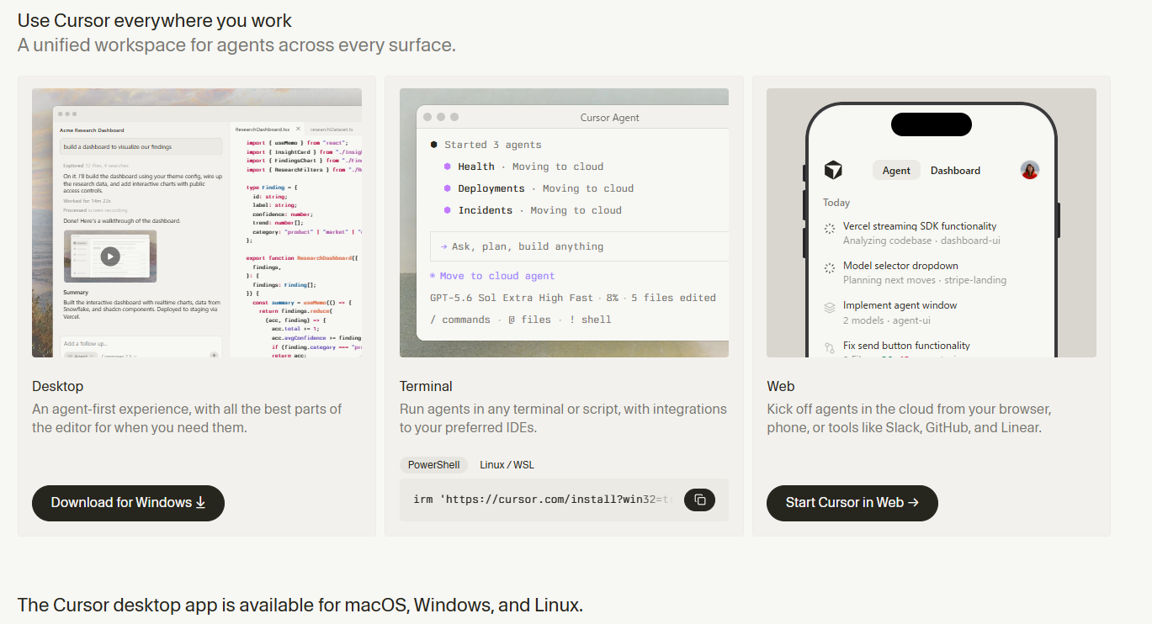Copy the install command with the copy icon
This screenshot has height=624, width=1152.
click(699, 500)
